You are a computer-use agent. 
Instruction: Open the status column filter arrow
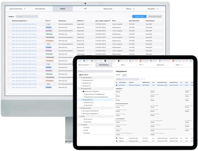(x=50, y=21)
